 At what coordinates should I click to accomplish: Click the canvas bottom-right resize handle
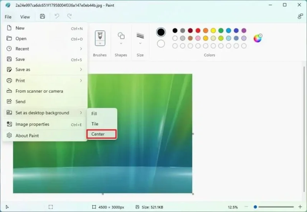[x=193, y=194]
